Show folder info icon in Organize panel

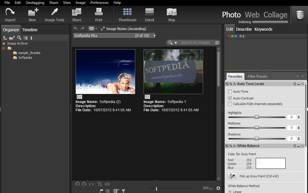[31, 38]
